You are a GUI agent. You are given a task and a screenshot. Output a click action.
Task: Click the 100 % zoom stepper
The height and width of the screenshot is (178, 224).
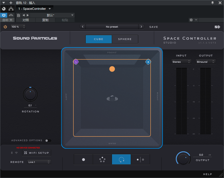click(x=18, y=27)
